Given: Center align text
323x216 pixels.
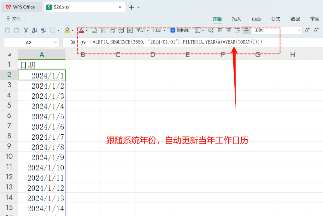Looking at the screenshot, I should coord(229,30).
